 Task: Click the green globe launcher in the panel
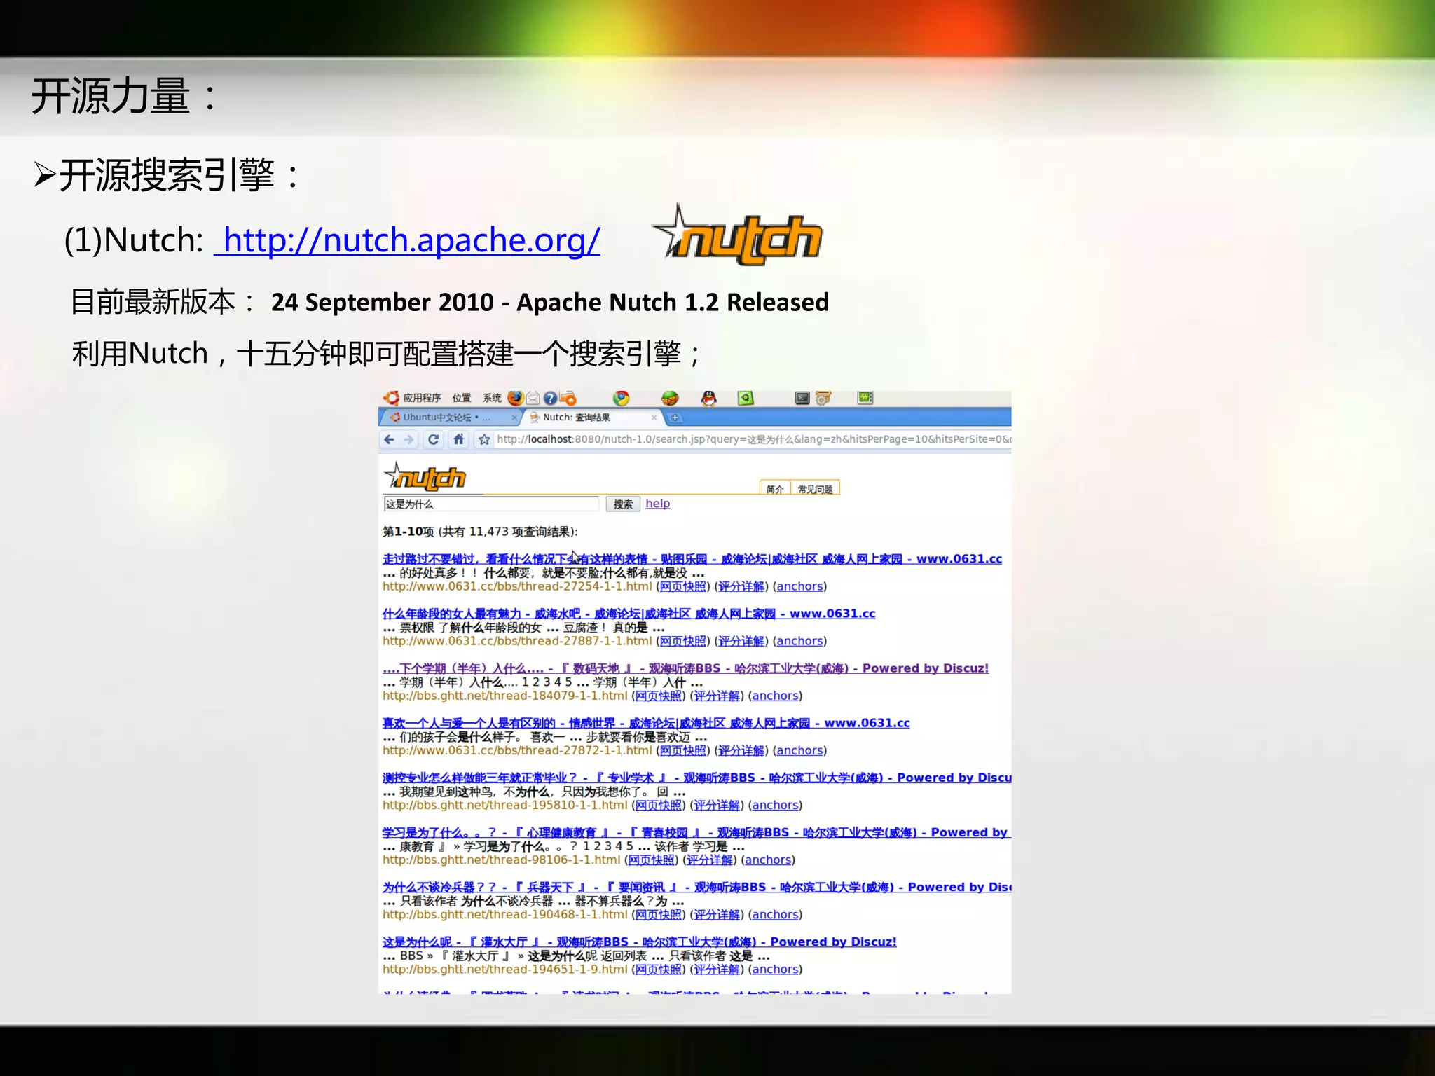point(670,399)
